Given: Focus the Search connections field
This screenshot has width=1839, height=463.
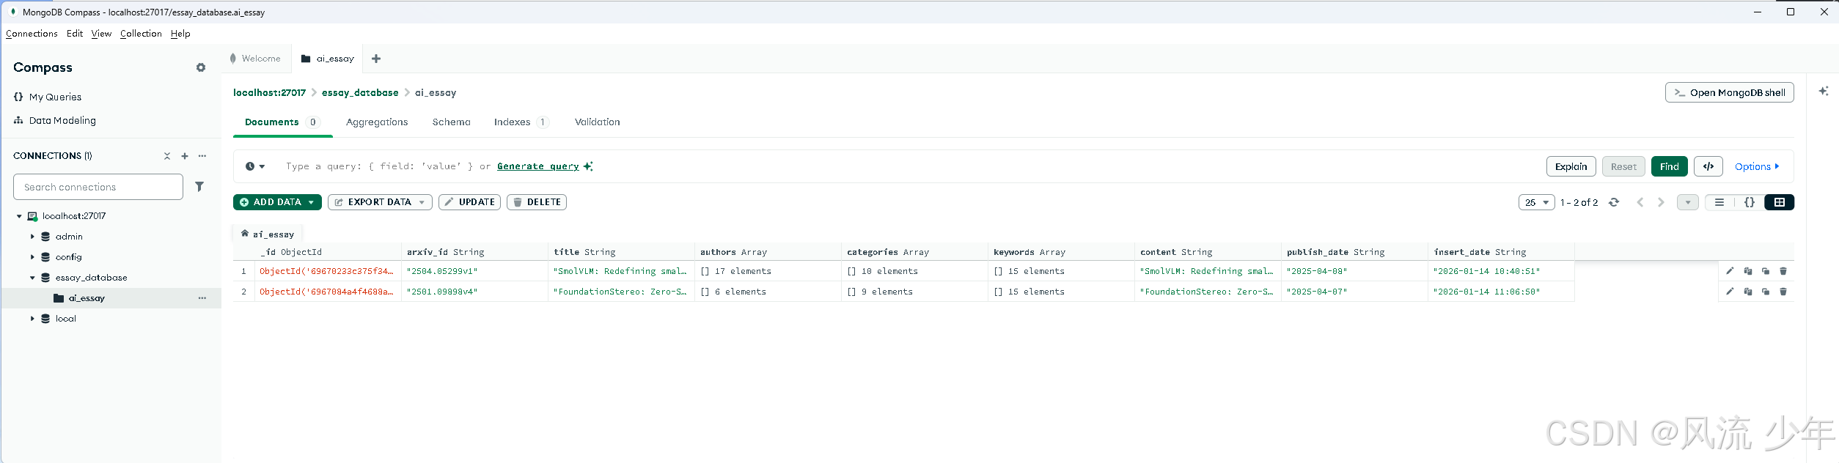Looking at the screenshot, I should (x=98, y=187).
